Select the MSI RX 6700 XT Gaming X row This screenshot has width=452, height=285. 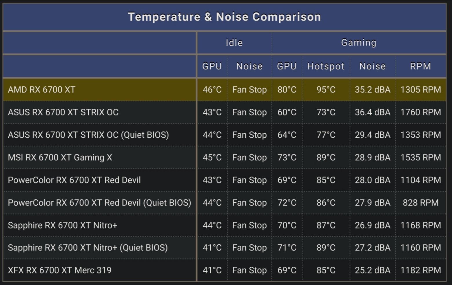pos(60,157)
